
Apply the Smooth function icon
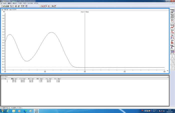[x=172, y=27]
